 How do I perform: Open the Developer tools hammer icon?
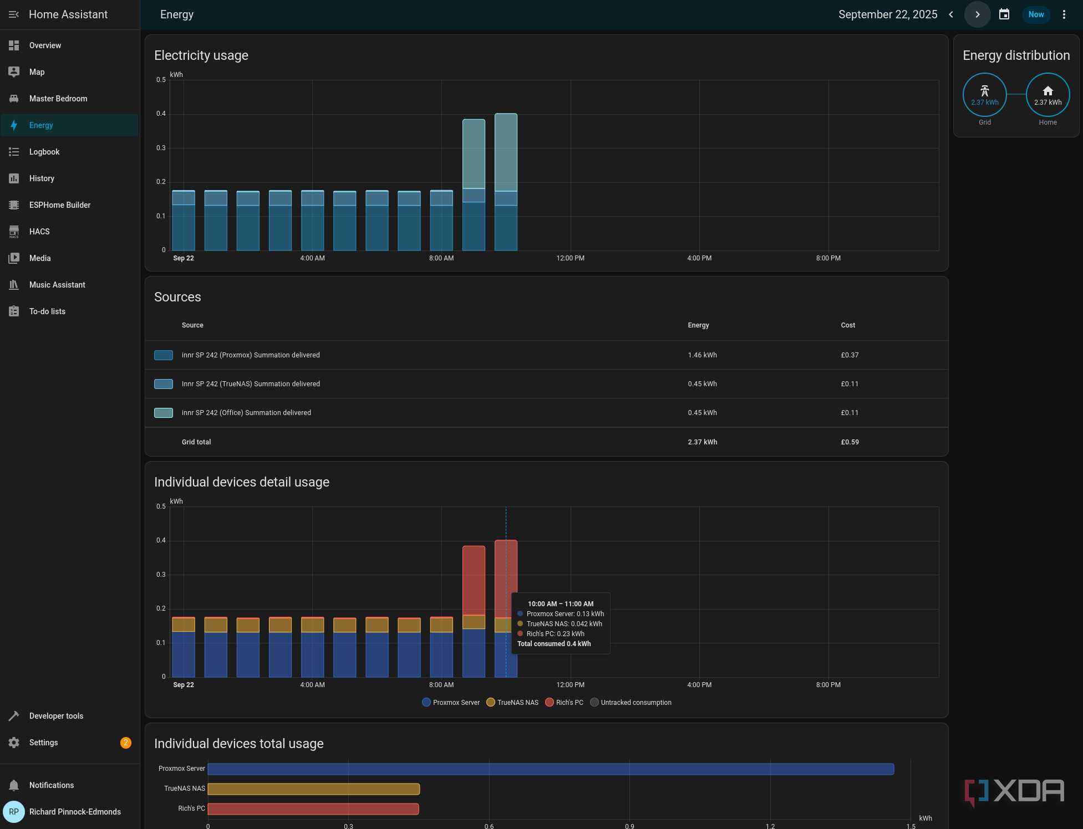[x=14, y=716]
